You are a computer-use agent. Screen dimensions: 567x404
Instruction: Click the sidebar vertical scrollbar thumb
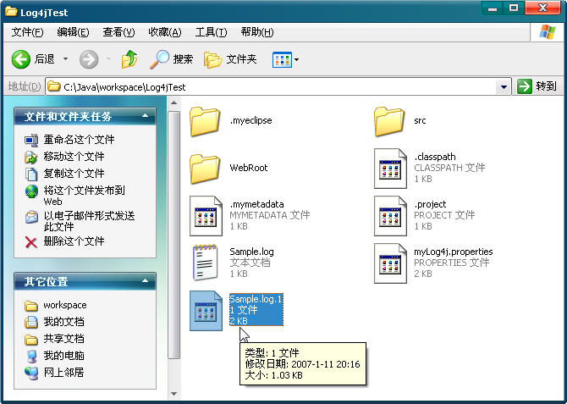[174, 235]
